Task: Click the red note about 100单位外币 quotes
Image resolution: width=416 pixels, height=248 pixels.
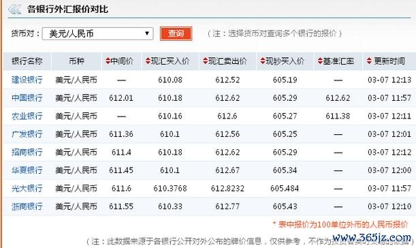Action: [340, 225]
